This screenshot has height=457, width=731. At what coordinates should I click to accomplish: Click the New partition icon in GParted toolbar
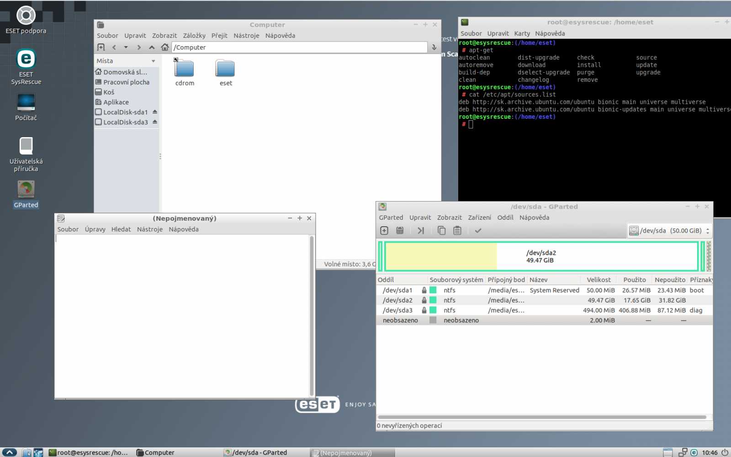384,231
